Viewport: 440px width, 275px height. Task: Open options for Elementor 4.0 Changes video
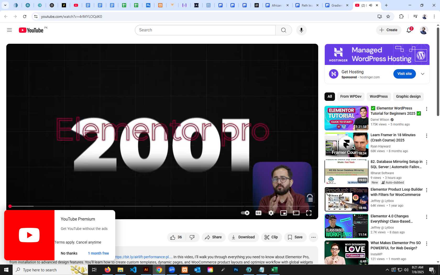(427, 217)
